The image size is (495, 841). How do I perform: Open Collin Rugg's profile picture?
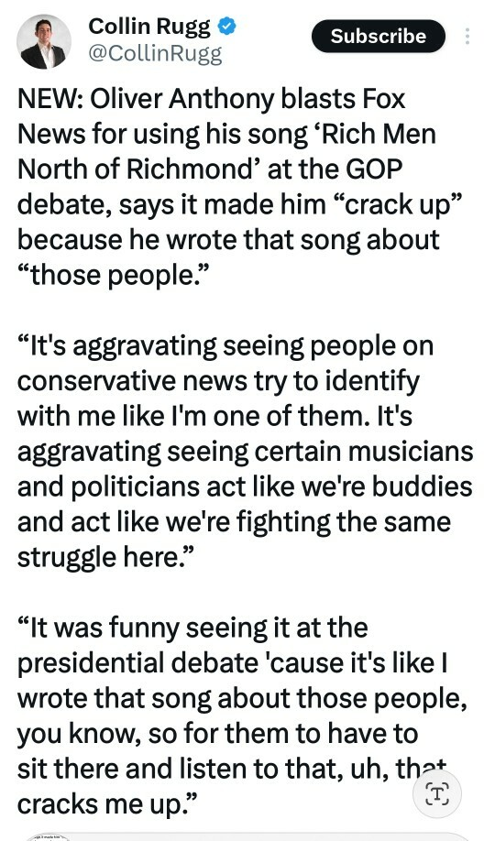pyautogui.click(x=44, y=42)
